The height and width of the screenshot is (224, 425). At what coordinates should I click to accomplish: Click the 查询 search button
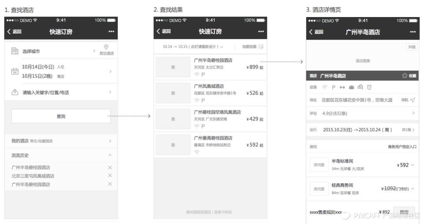pos(61,116)
